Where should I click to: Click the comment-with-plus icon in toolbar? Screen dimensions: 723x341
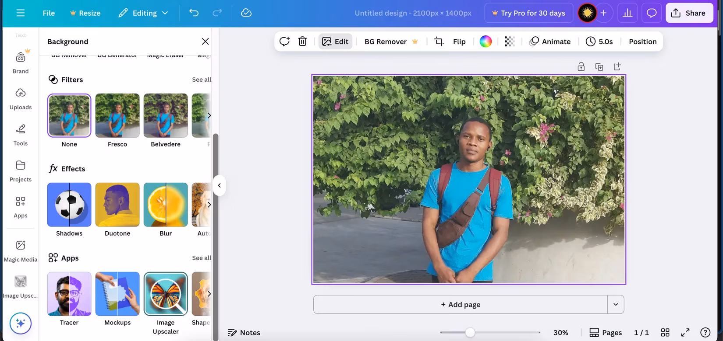(284, 42)
